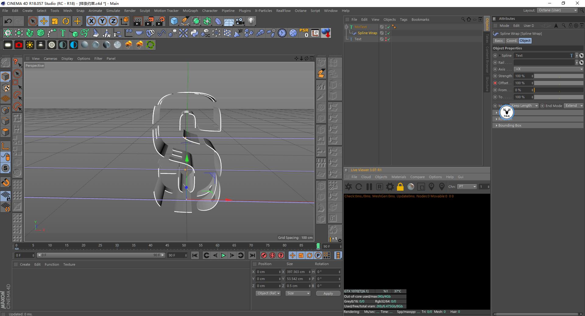Open Octane settings via the gear icon

[x=389, y=186]
